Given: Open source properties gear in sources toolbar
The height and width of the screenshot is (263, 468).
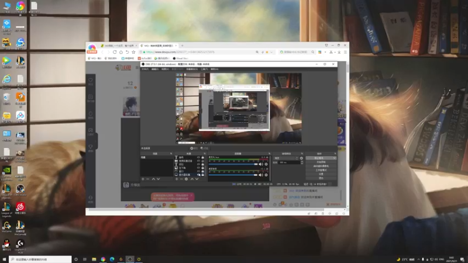Looking at the screenshot, I should [186, 179].
